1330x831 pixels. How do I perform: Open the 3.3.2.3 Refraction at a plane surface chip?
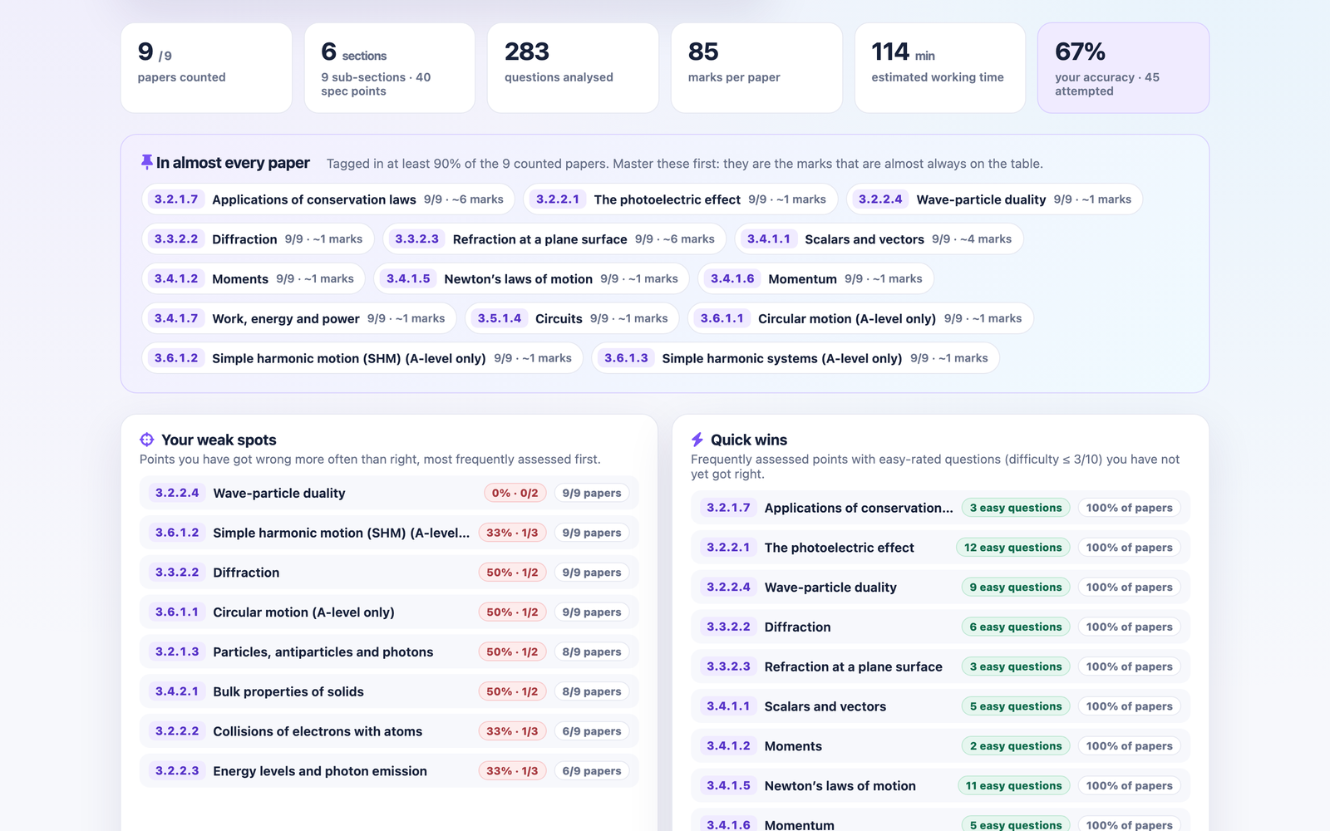554,239
